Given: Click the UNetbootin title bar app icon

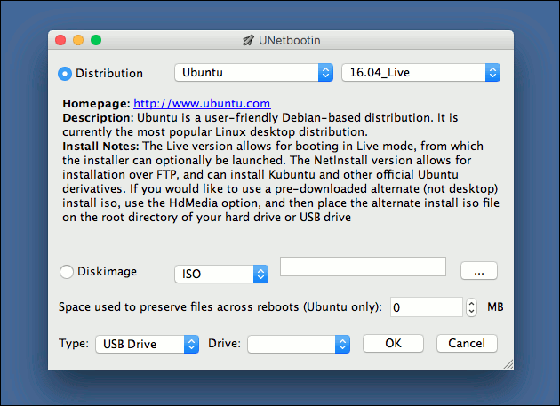Looking at the screenshot, I should point(248,40).
